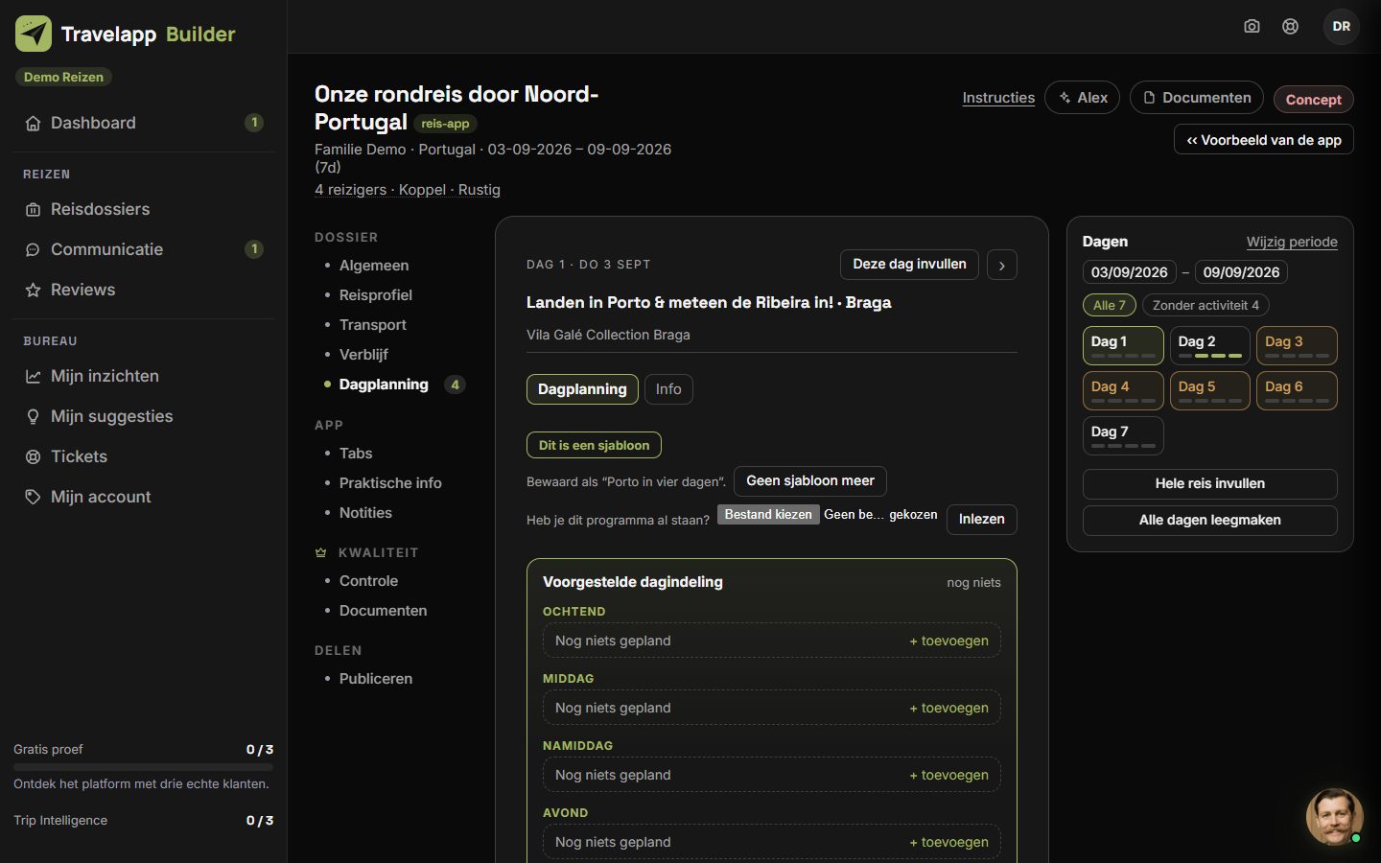Open Mijn account in the sidebar
Image resolution: width=1381 pixels, height=863 pixels.
pyautogui.click(x=144, y=497)
